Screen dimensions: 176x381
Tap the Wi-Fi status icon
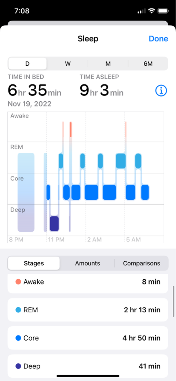tap(152, 11)
